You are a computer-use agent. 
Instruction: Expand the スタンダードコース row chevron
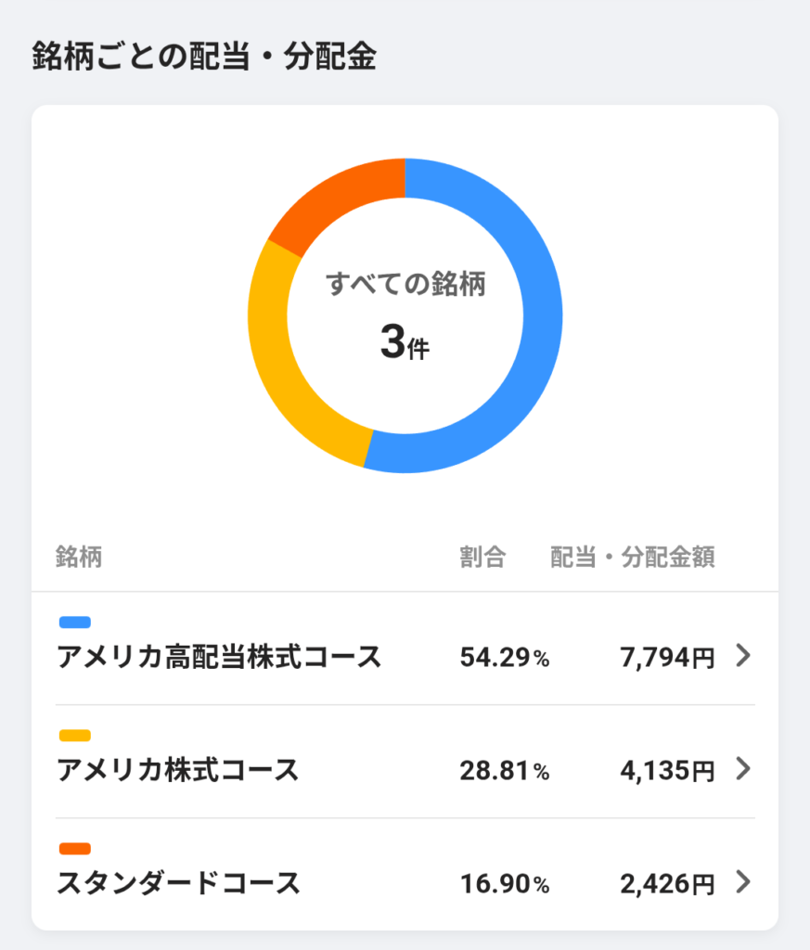pyautogui.click(x=742, y=882)
